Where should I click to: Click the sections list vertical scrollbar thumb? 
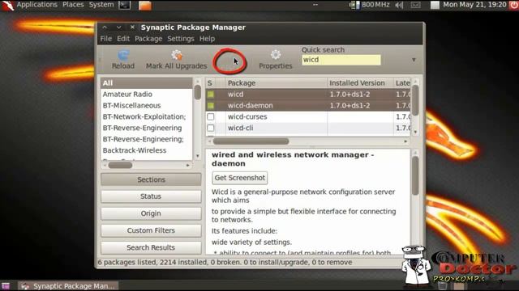pyautogui.click(x=198, y=92)
